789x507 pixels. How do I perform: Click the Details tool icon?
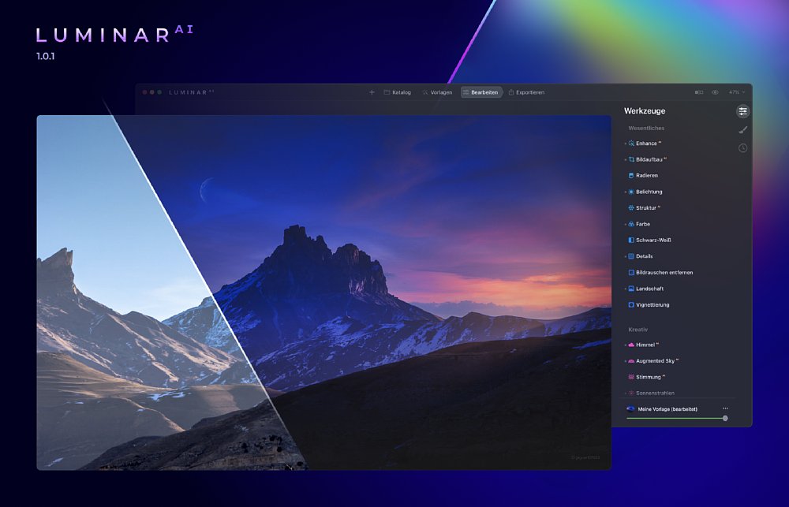(x=631, y=256)
